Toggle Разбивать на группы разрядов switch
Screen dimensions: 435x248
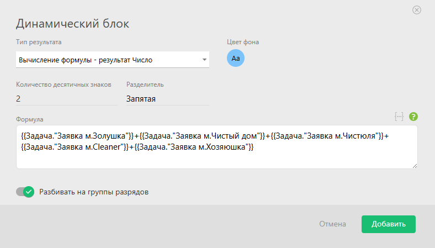[25, 192]
